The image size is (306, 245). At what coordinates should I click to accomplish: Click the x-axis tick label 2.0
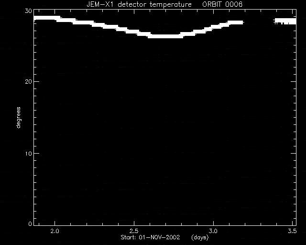pyautogui.click(x=55, y=231)
